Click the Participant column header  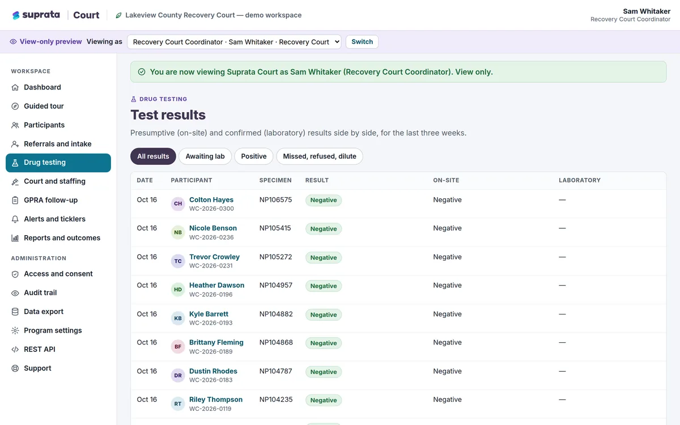192,180
